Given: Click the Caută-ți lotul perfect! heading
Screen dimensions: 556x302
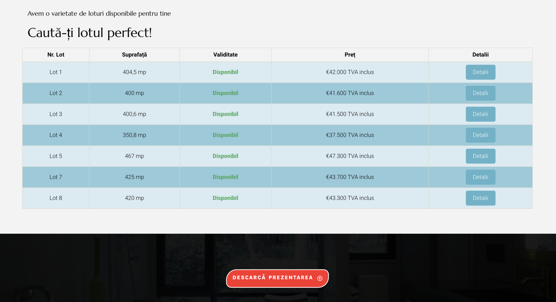Looking at the screenshot, I should pyautogui.click(x=89, y=33).
